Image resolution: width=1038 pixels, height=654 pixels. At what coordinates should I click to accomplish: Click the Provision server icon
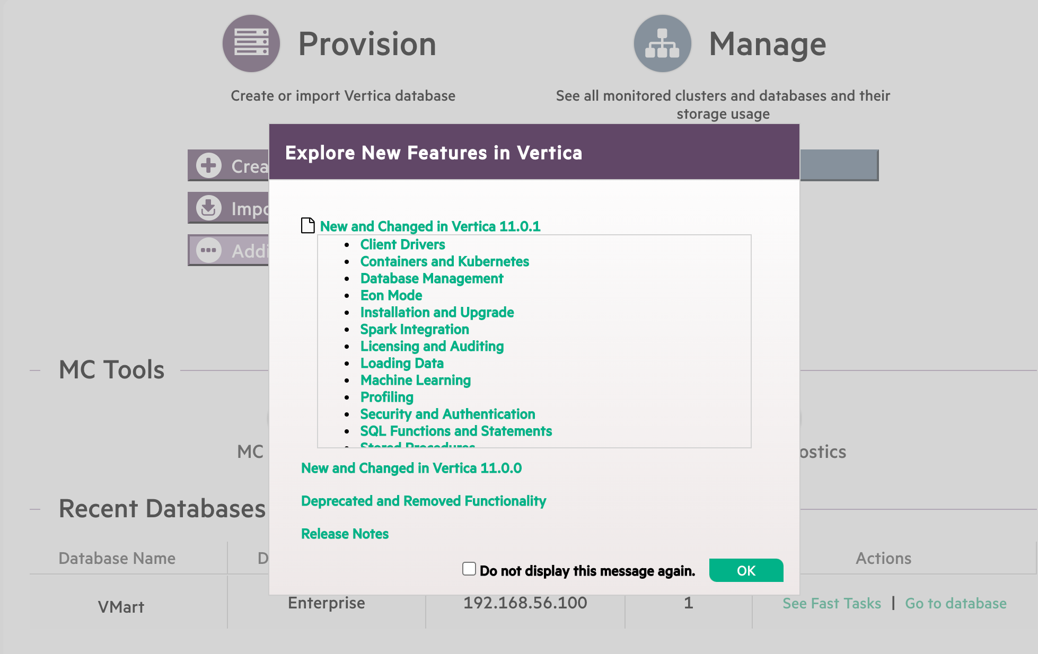pyautogui.click(x=251, y=43)
